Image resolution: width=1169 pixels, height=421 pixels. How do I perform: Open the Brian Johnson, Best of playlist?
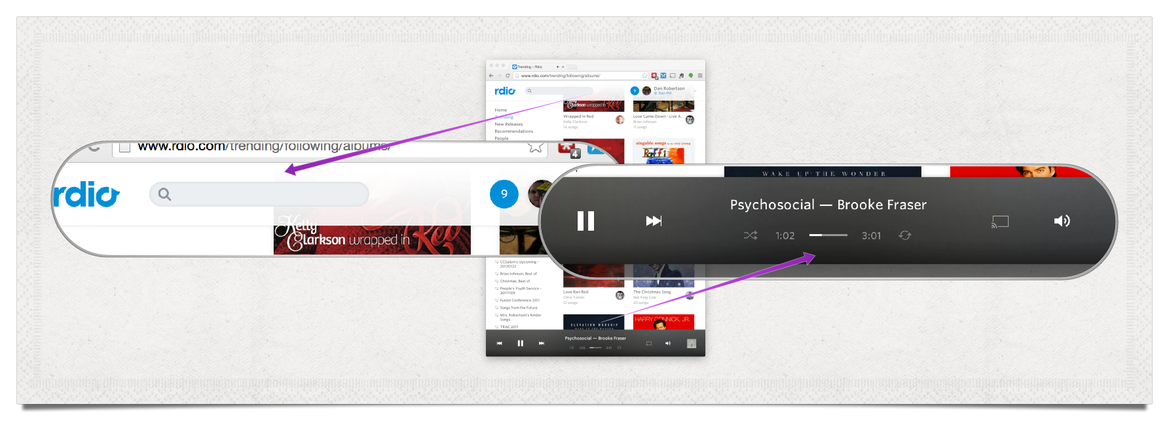tap(519, 274)
